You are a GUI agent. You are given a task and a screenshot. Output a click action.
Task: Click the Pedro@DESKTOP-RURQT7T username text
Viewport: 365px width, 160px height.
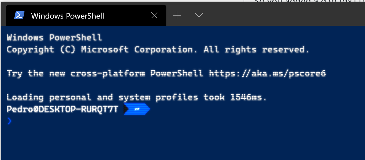tap(62, 110)
